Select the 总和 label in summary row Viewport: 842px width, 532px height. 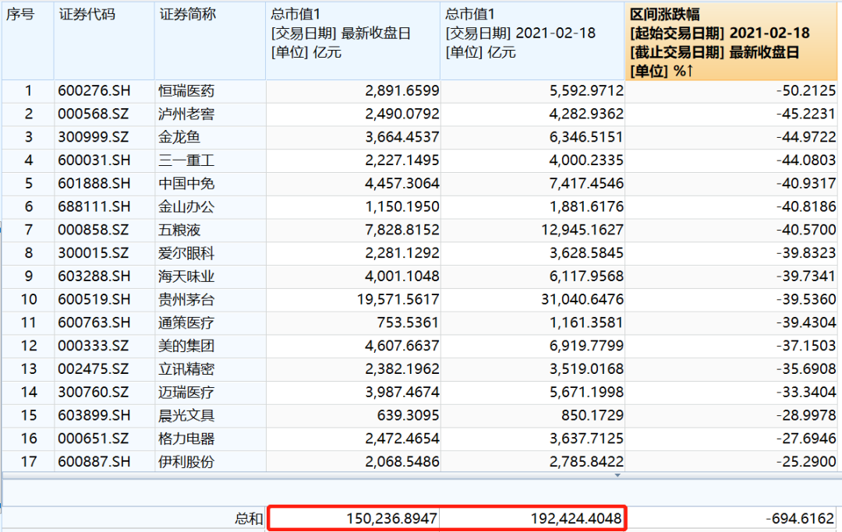249,519
